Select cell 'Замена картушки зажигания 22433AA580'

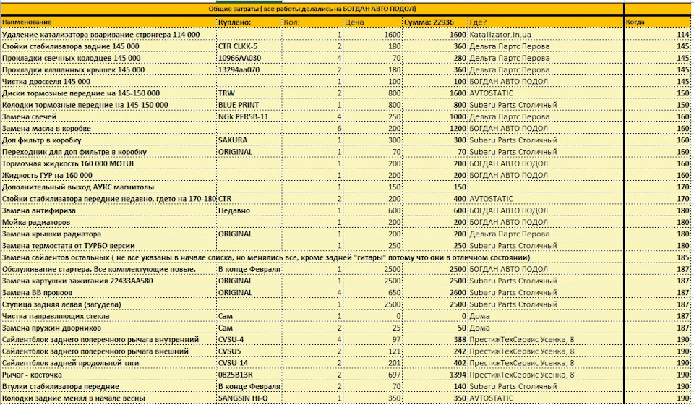(x=108, y=281)
